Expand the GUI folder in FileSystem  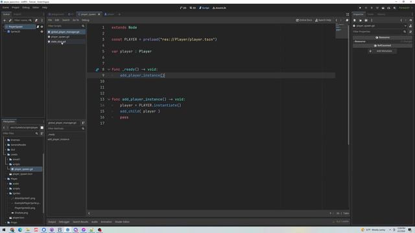click(x=6, y=150)
